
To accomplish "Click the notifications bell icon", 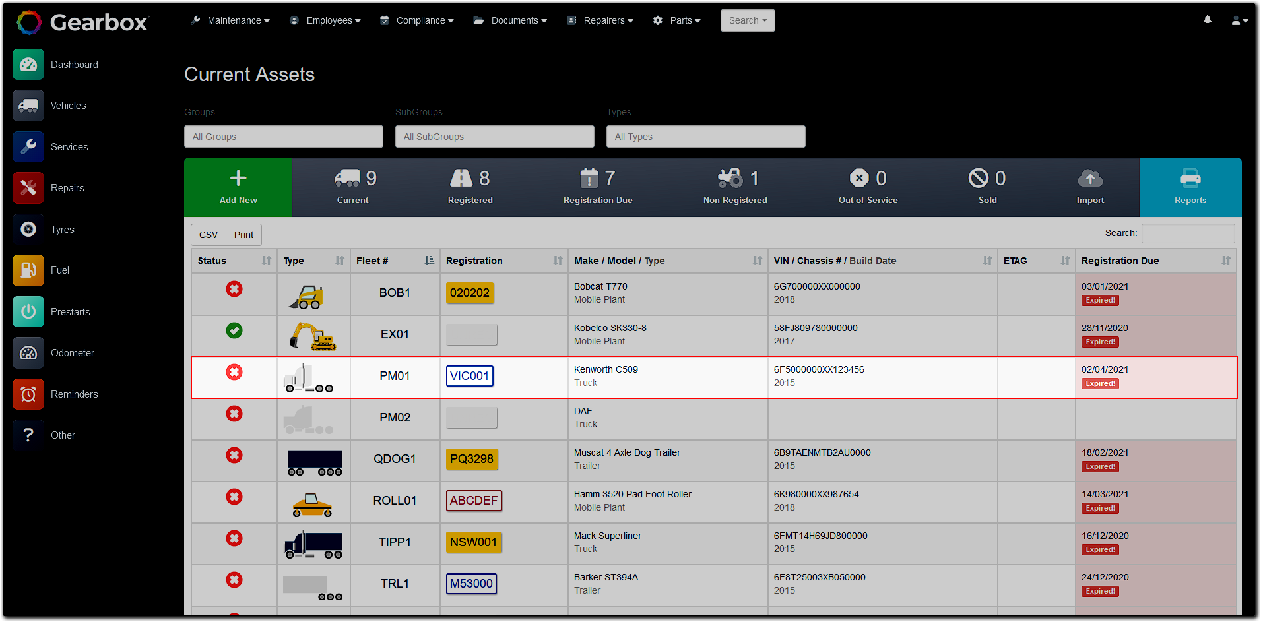I will tap(1208, 20).
